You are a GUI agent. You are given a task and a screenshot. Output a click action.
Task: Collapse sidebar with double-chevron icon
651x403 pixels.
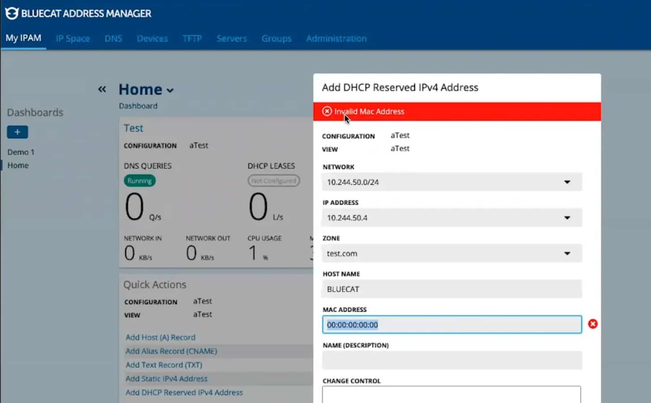(102, 89)
